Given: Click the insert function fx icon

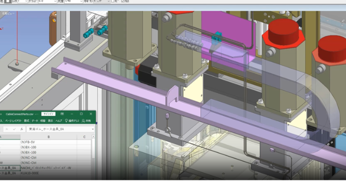Looking at the screenshot, I should click(22, 129).
